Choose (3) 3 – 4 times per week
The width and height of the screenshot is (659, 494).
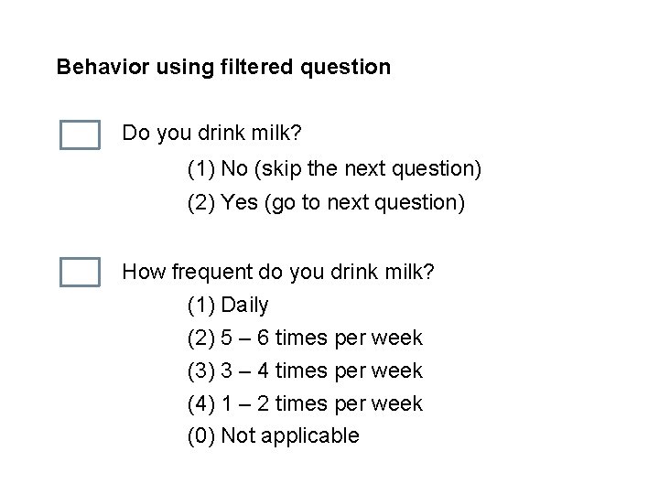tap(305, 370)
